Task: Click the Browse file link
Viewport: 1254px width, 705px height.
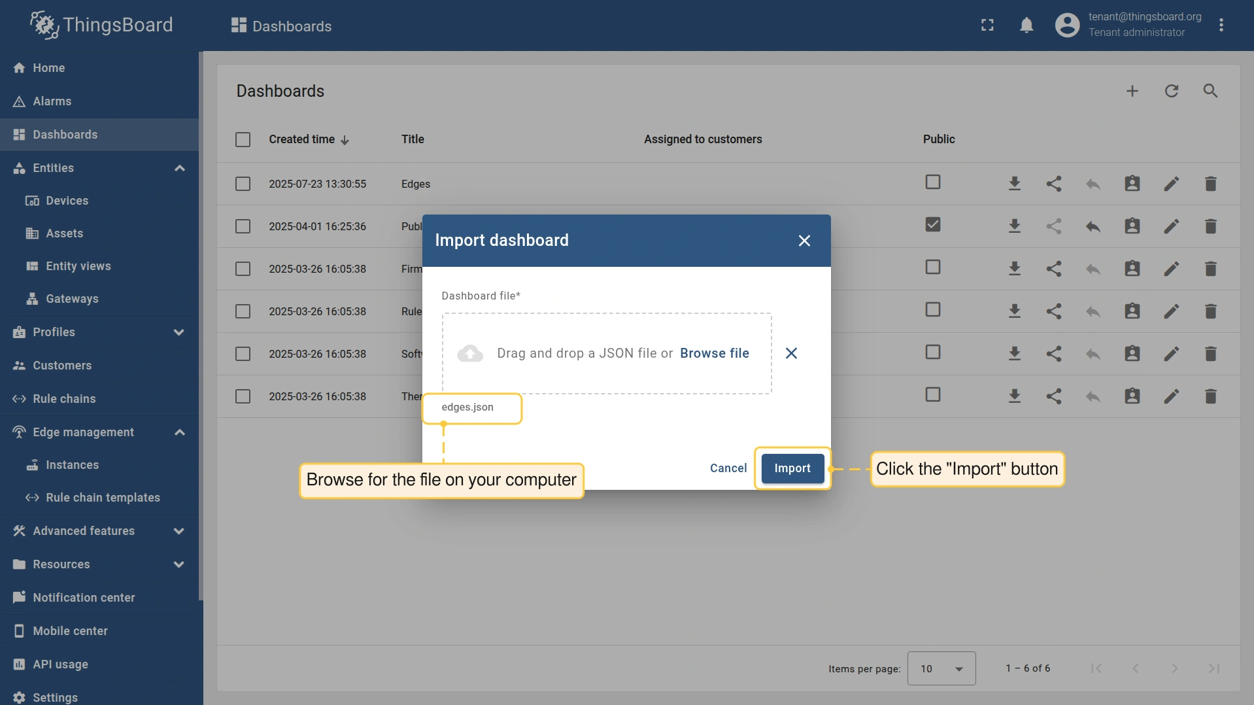Action: pyautogui.click(x=714, y=353)
